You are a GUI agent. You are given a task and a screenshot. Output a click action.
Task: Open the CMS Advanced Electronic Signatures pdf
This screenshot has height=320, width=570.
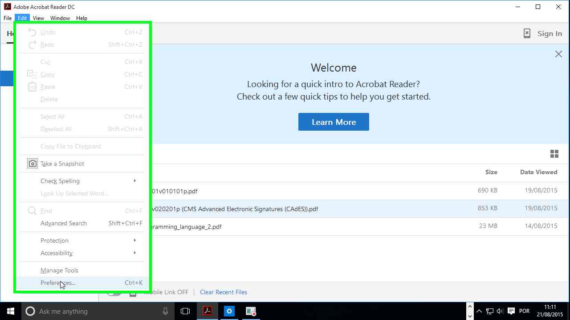pyautogui.click(x=235, y=209)
